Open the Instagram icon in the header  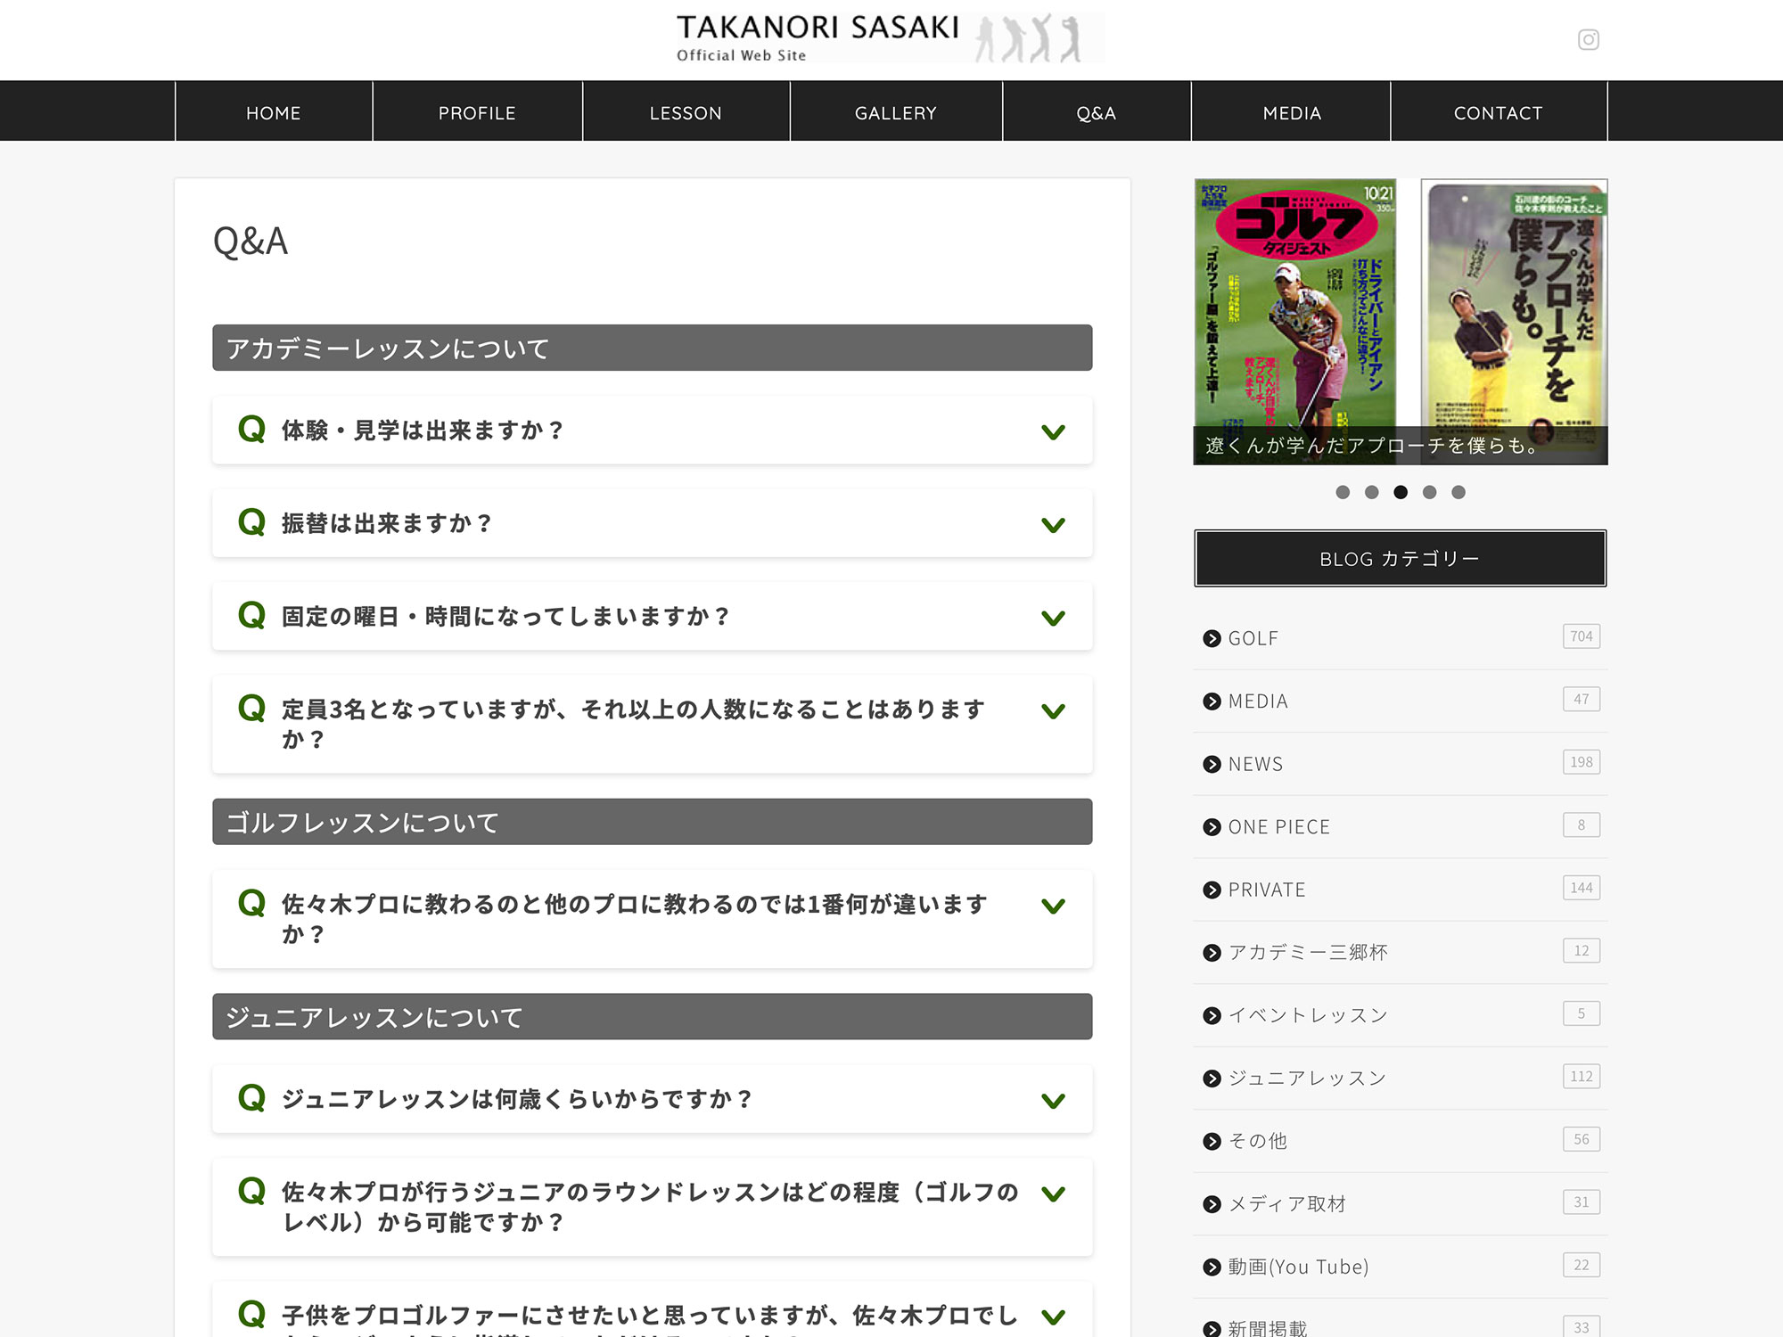(1588, 39)
